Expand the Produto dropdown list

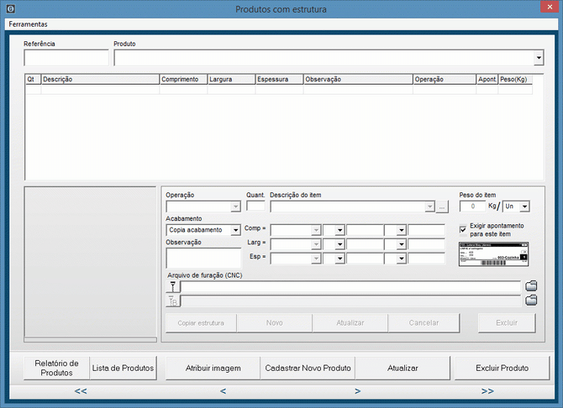pyautogui.click(x=539, y=58)
